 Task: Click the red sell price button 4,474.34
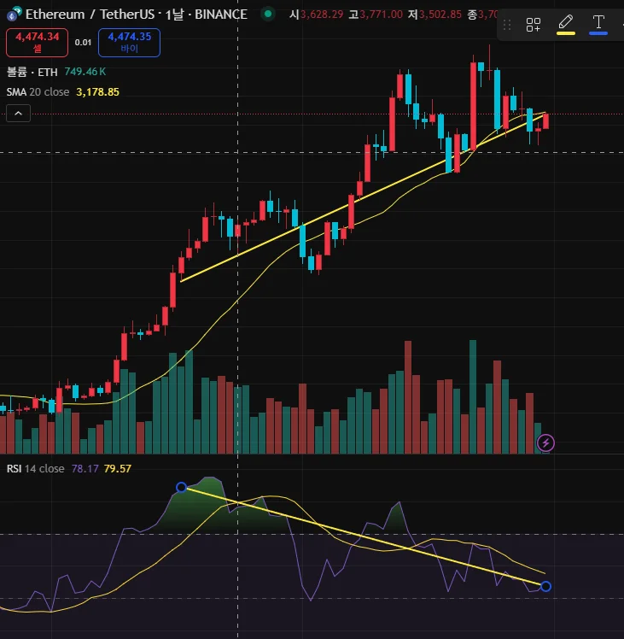pyautogui.click(x=37, y=43)
